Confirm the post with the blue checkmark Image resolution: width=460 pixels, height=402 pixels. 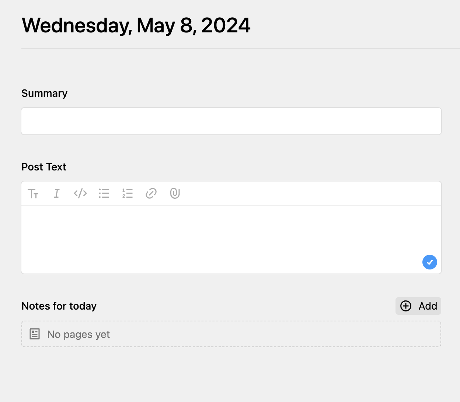[430, 262]
